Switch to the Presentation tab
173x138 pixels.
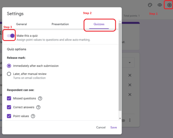click(60, 24)
